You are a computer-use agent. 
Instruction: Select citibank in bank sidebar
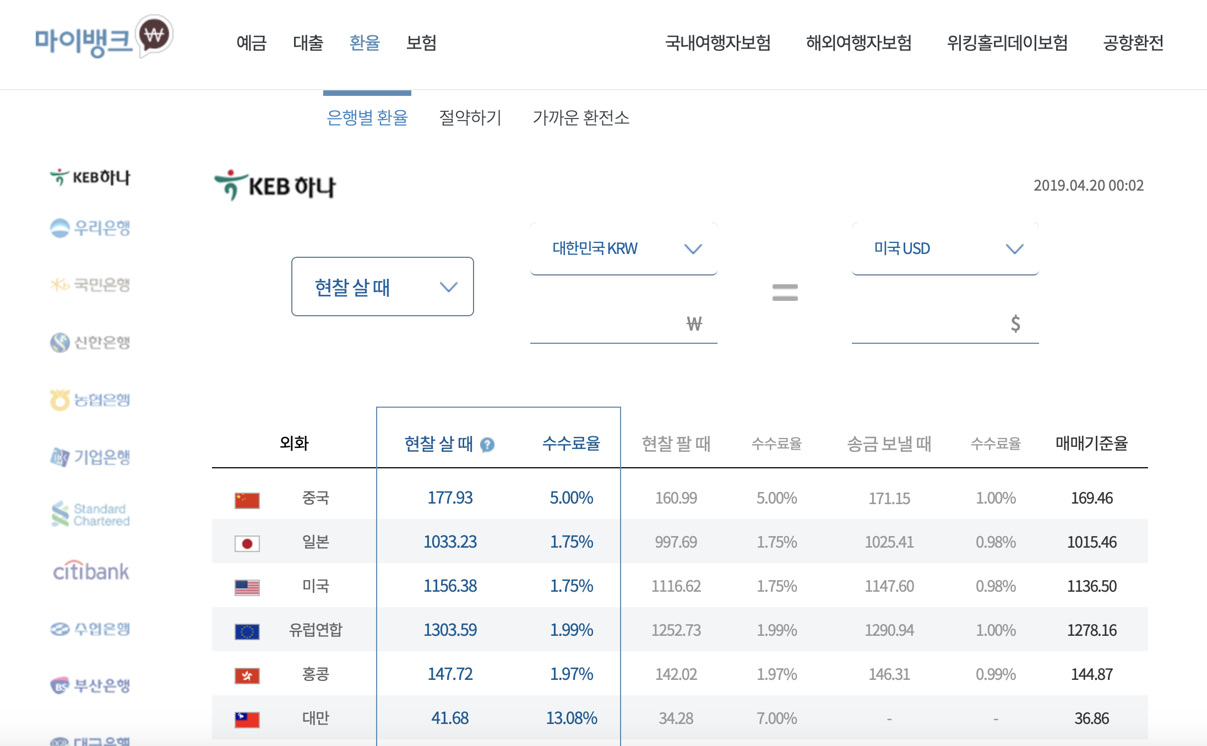91,571
